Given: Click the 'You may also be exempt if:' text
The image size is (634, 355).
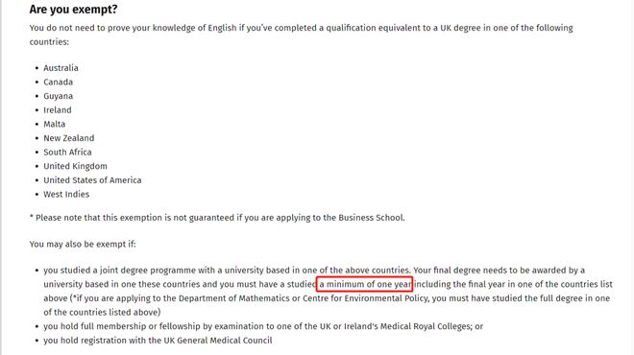Looking at the screenshot, I should click(83, 244).
